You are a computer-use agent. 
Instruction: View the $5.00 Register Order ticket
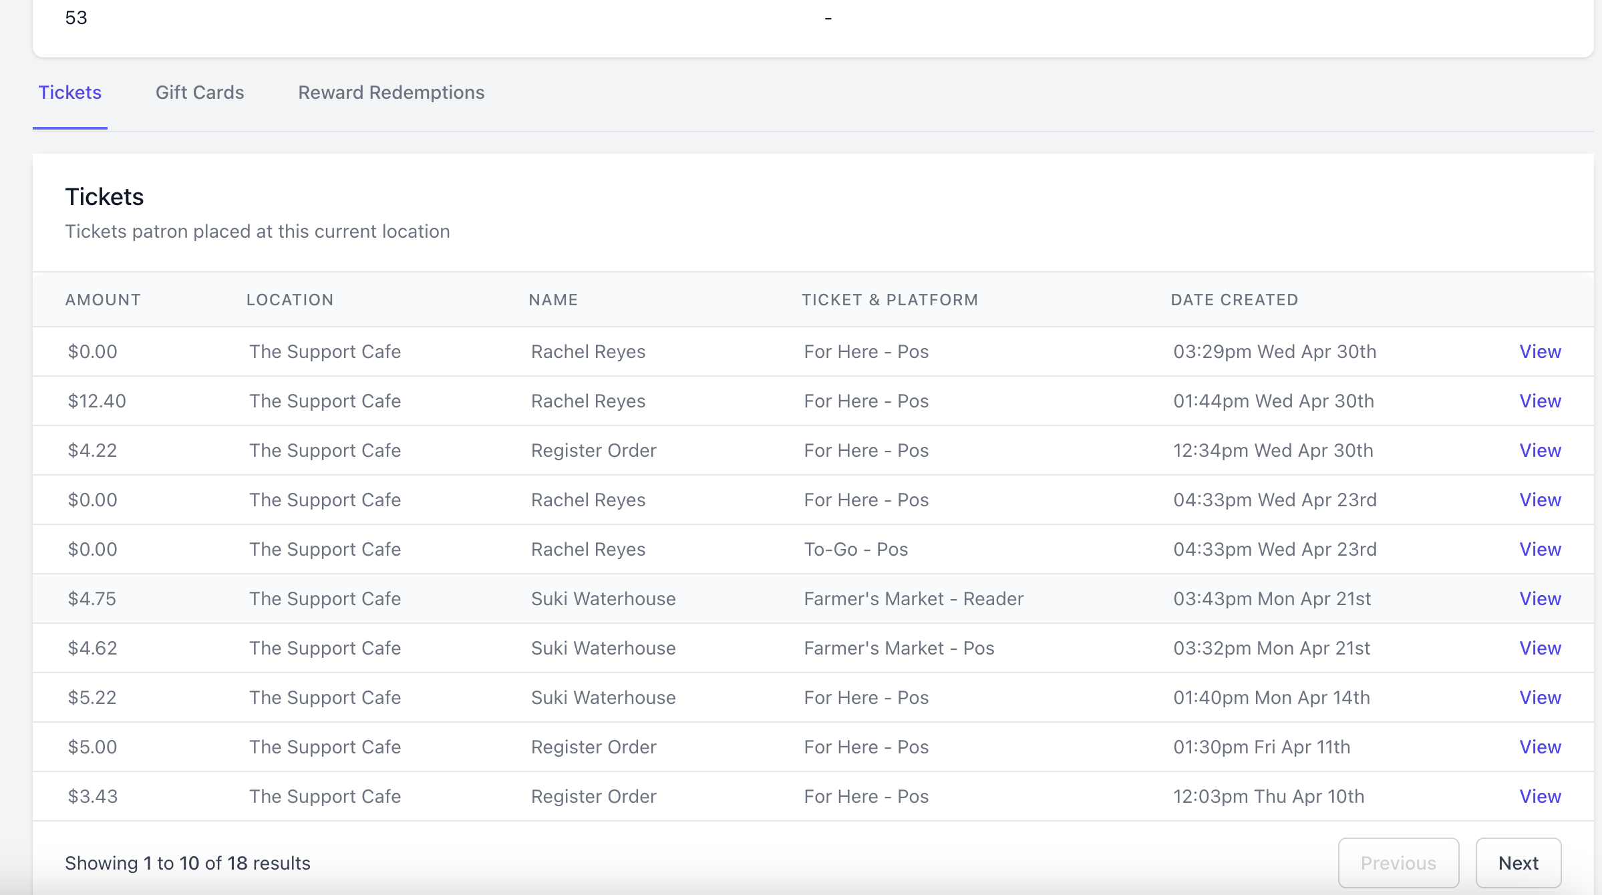(x=1540, y=747)
